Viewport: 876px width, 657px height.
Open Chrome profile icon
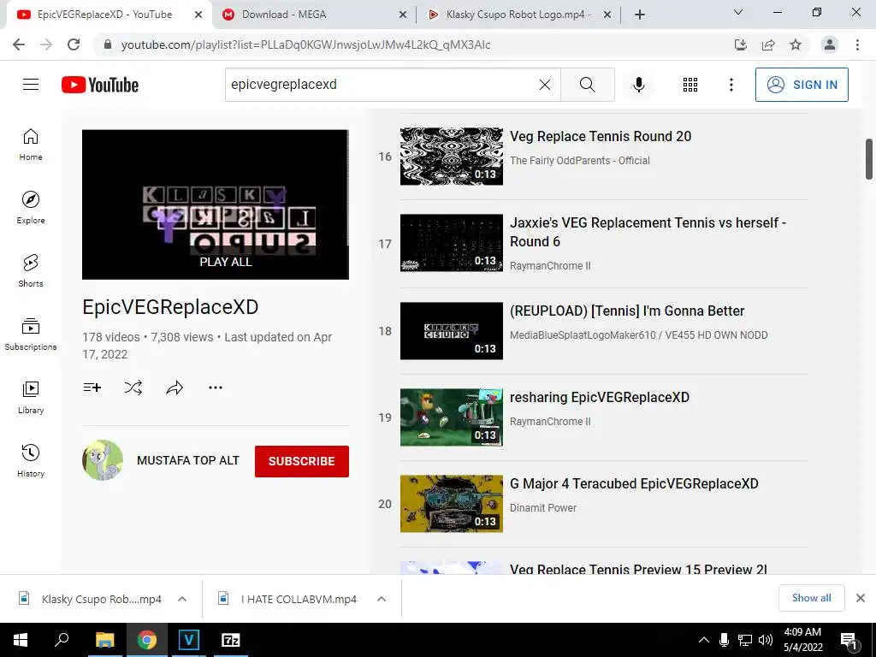click(x=830, y=44)
